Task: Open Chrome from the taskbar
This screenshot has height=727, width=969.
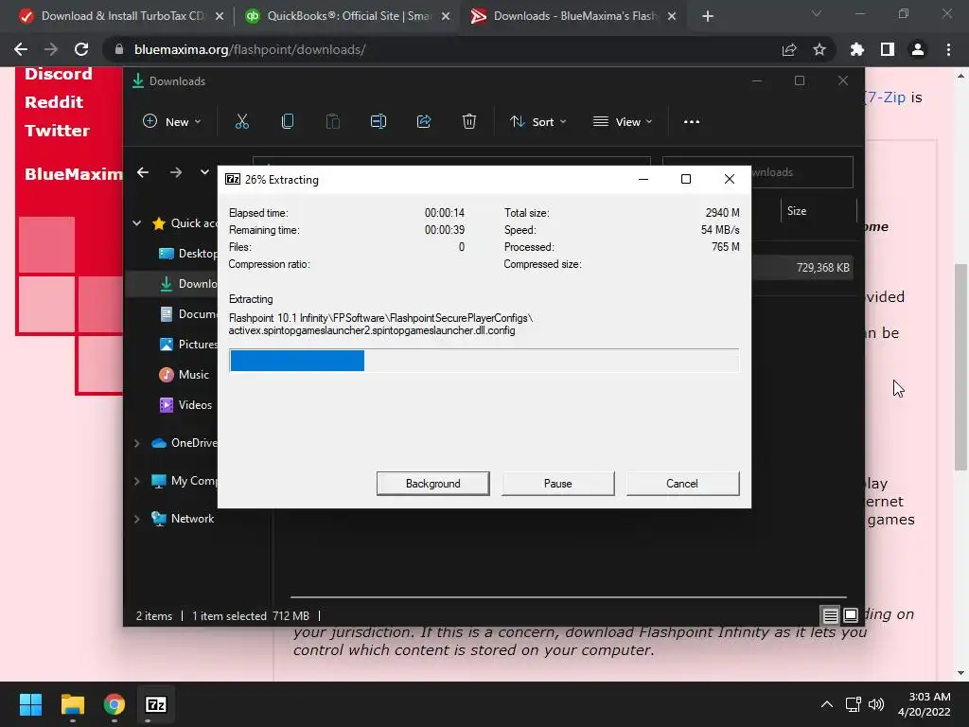Action: click(115, 704)
